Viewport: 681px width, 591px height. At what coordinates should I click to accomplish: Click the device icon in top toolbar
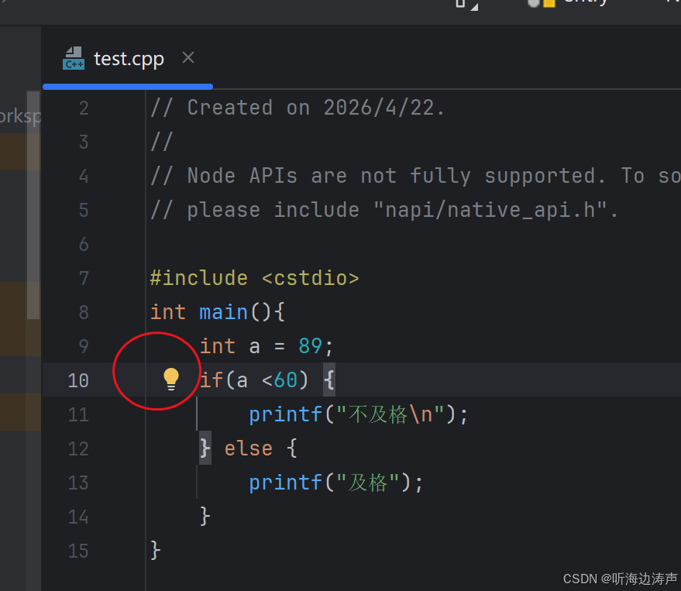(460, 3)
